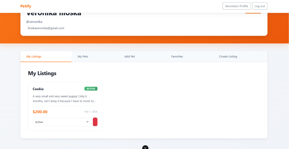Click the Veronika's Profile button

pos(236,6)
